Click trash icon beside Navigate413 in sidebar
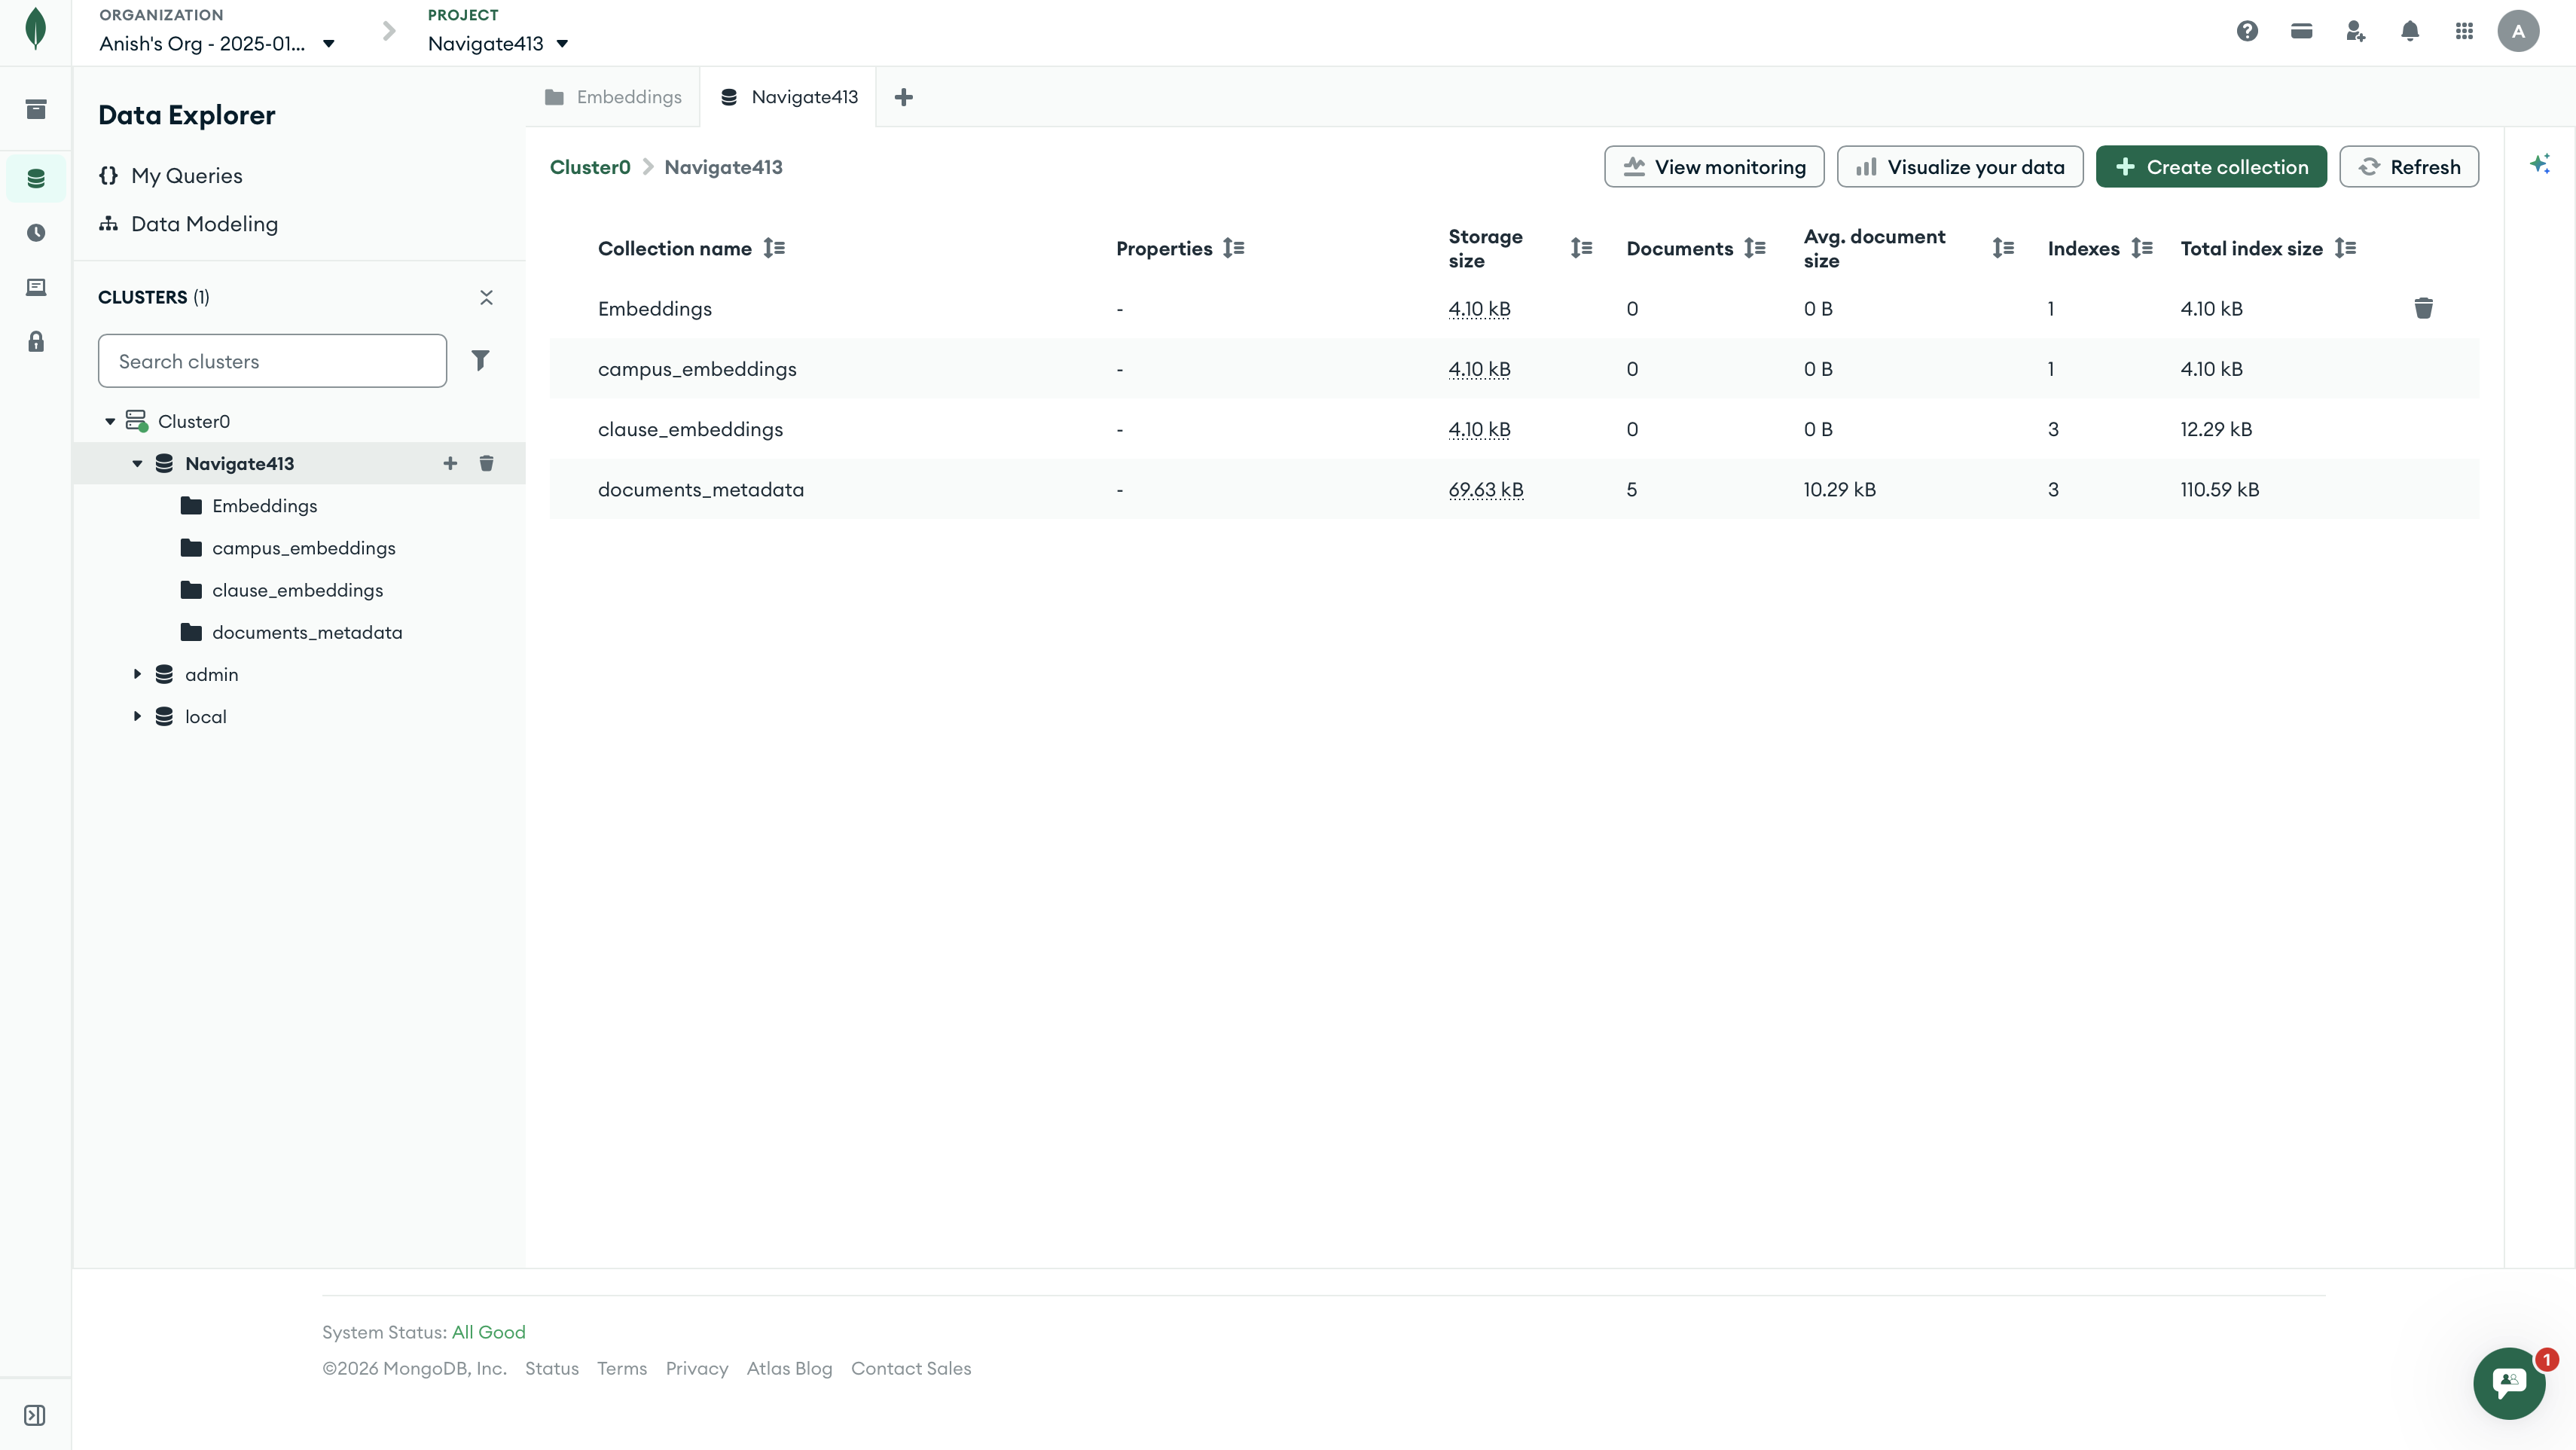The image size is (2576, 1450). 486,463
